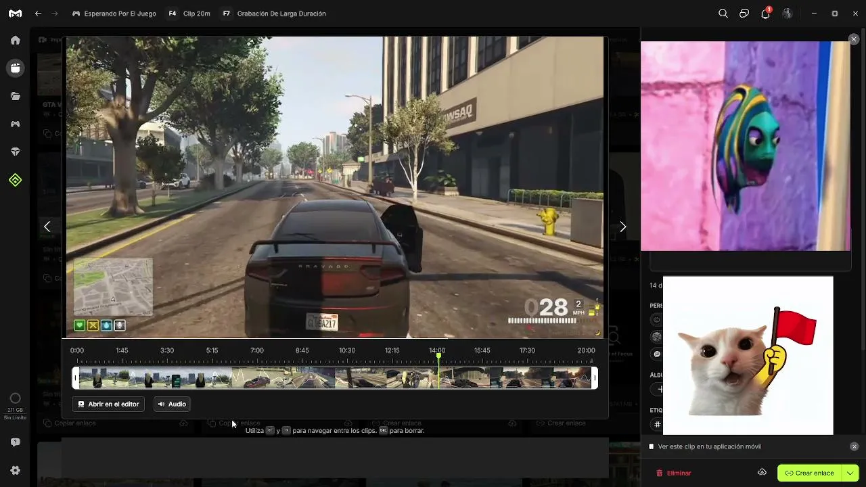The height and width of the screenshot is (487, 866).
Task: Go to the next clip with the right chevron
Action: click(623, 227)
